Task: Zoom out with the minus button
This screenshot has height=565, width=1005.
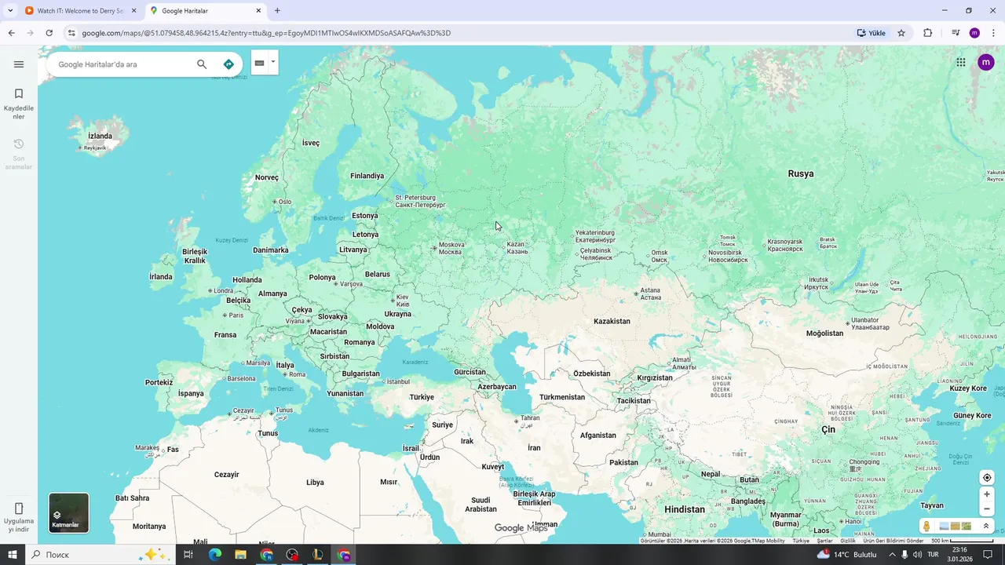Action: [x=987, y=508]
